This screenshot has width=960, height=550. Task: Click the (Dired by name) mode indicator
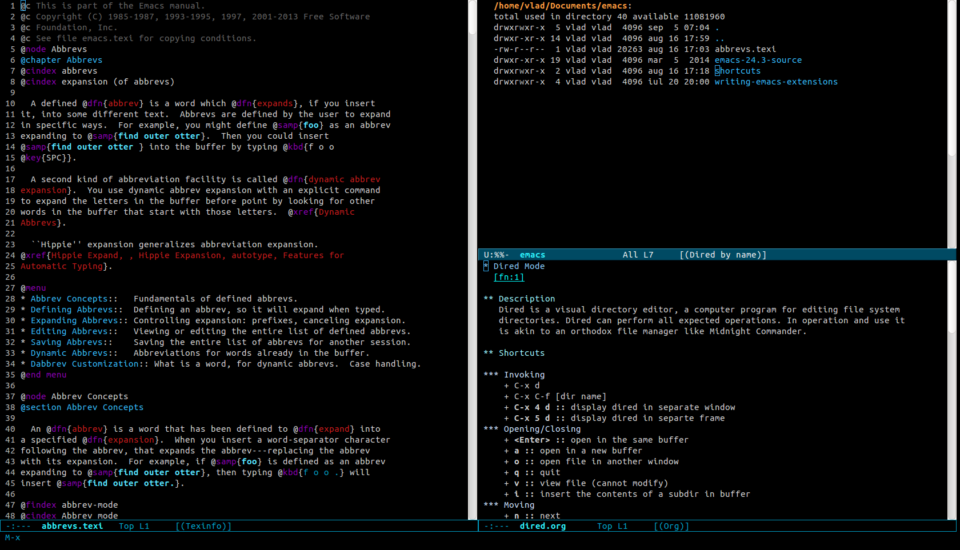pyautogui.click(x=723, y=255)
